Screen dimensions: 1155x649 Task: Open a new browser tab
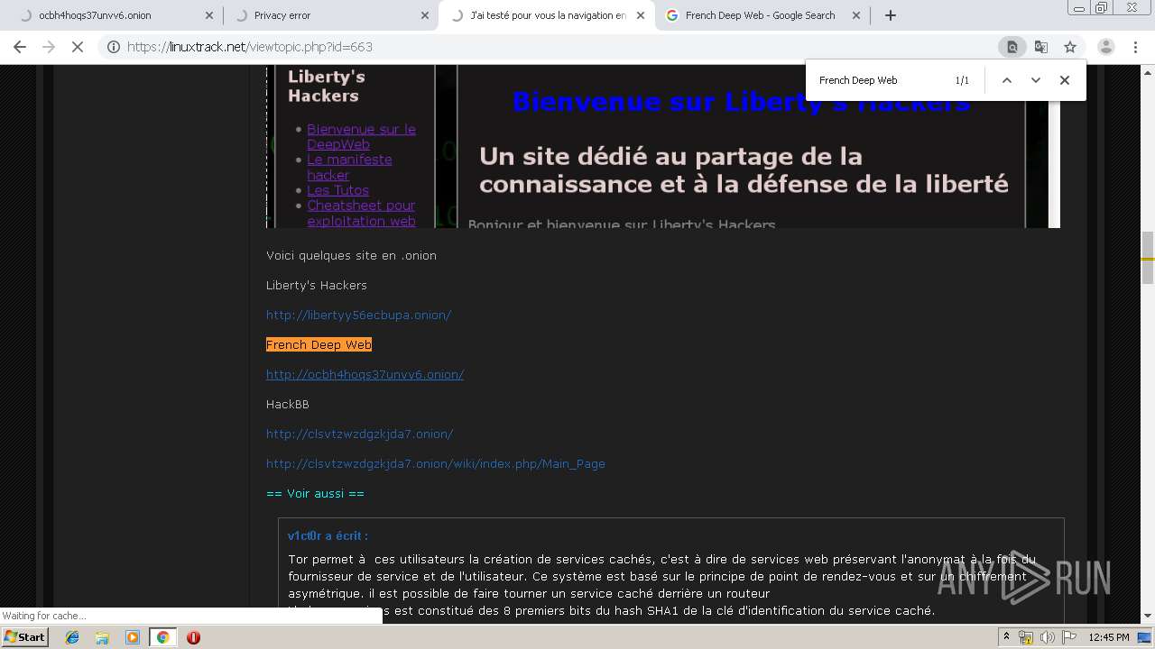(891, 15)
